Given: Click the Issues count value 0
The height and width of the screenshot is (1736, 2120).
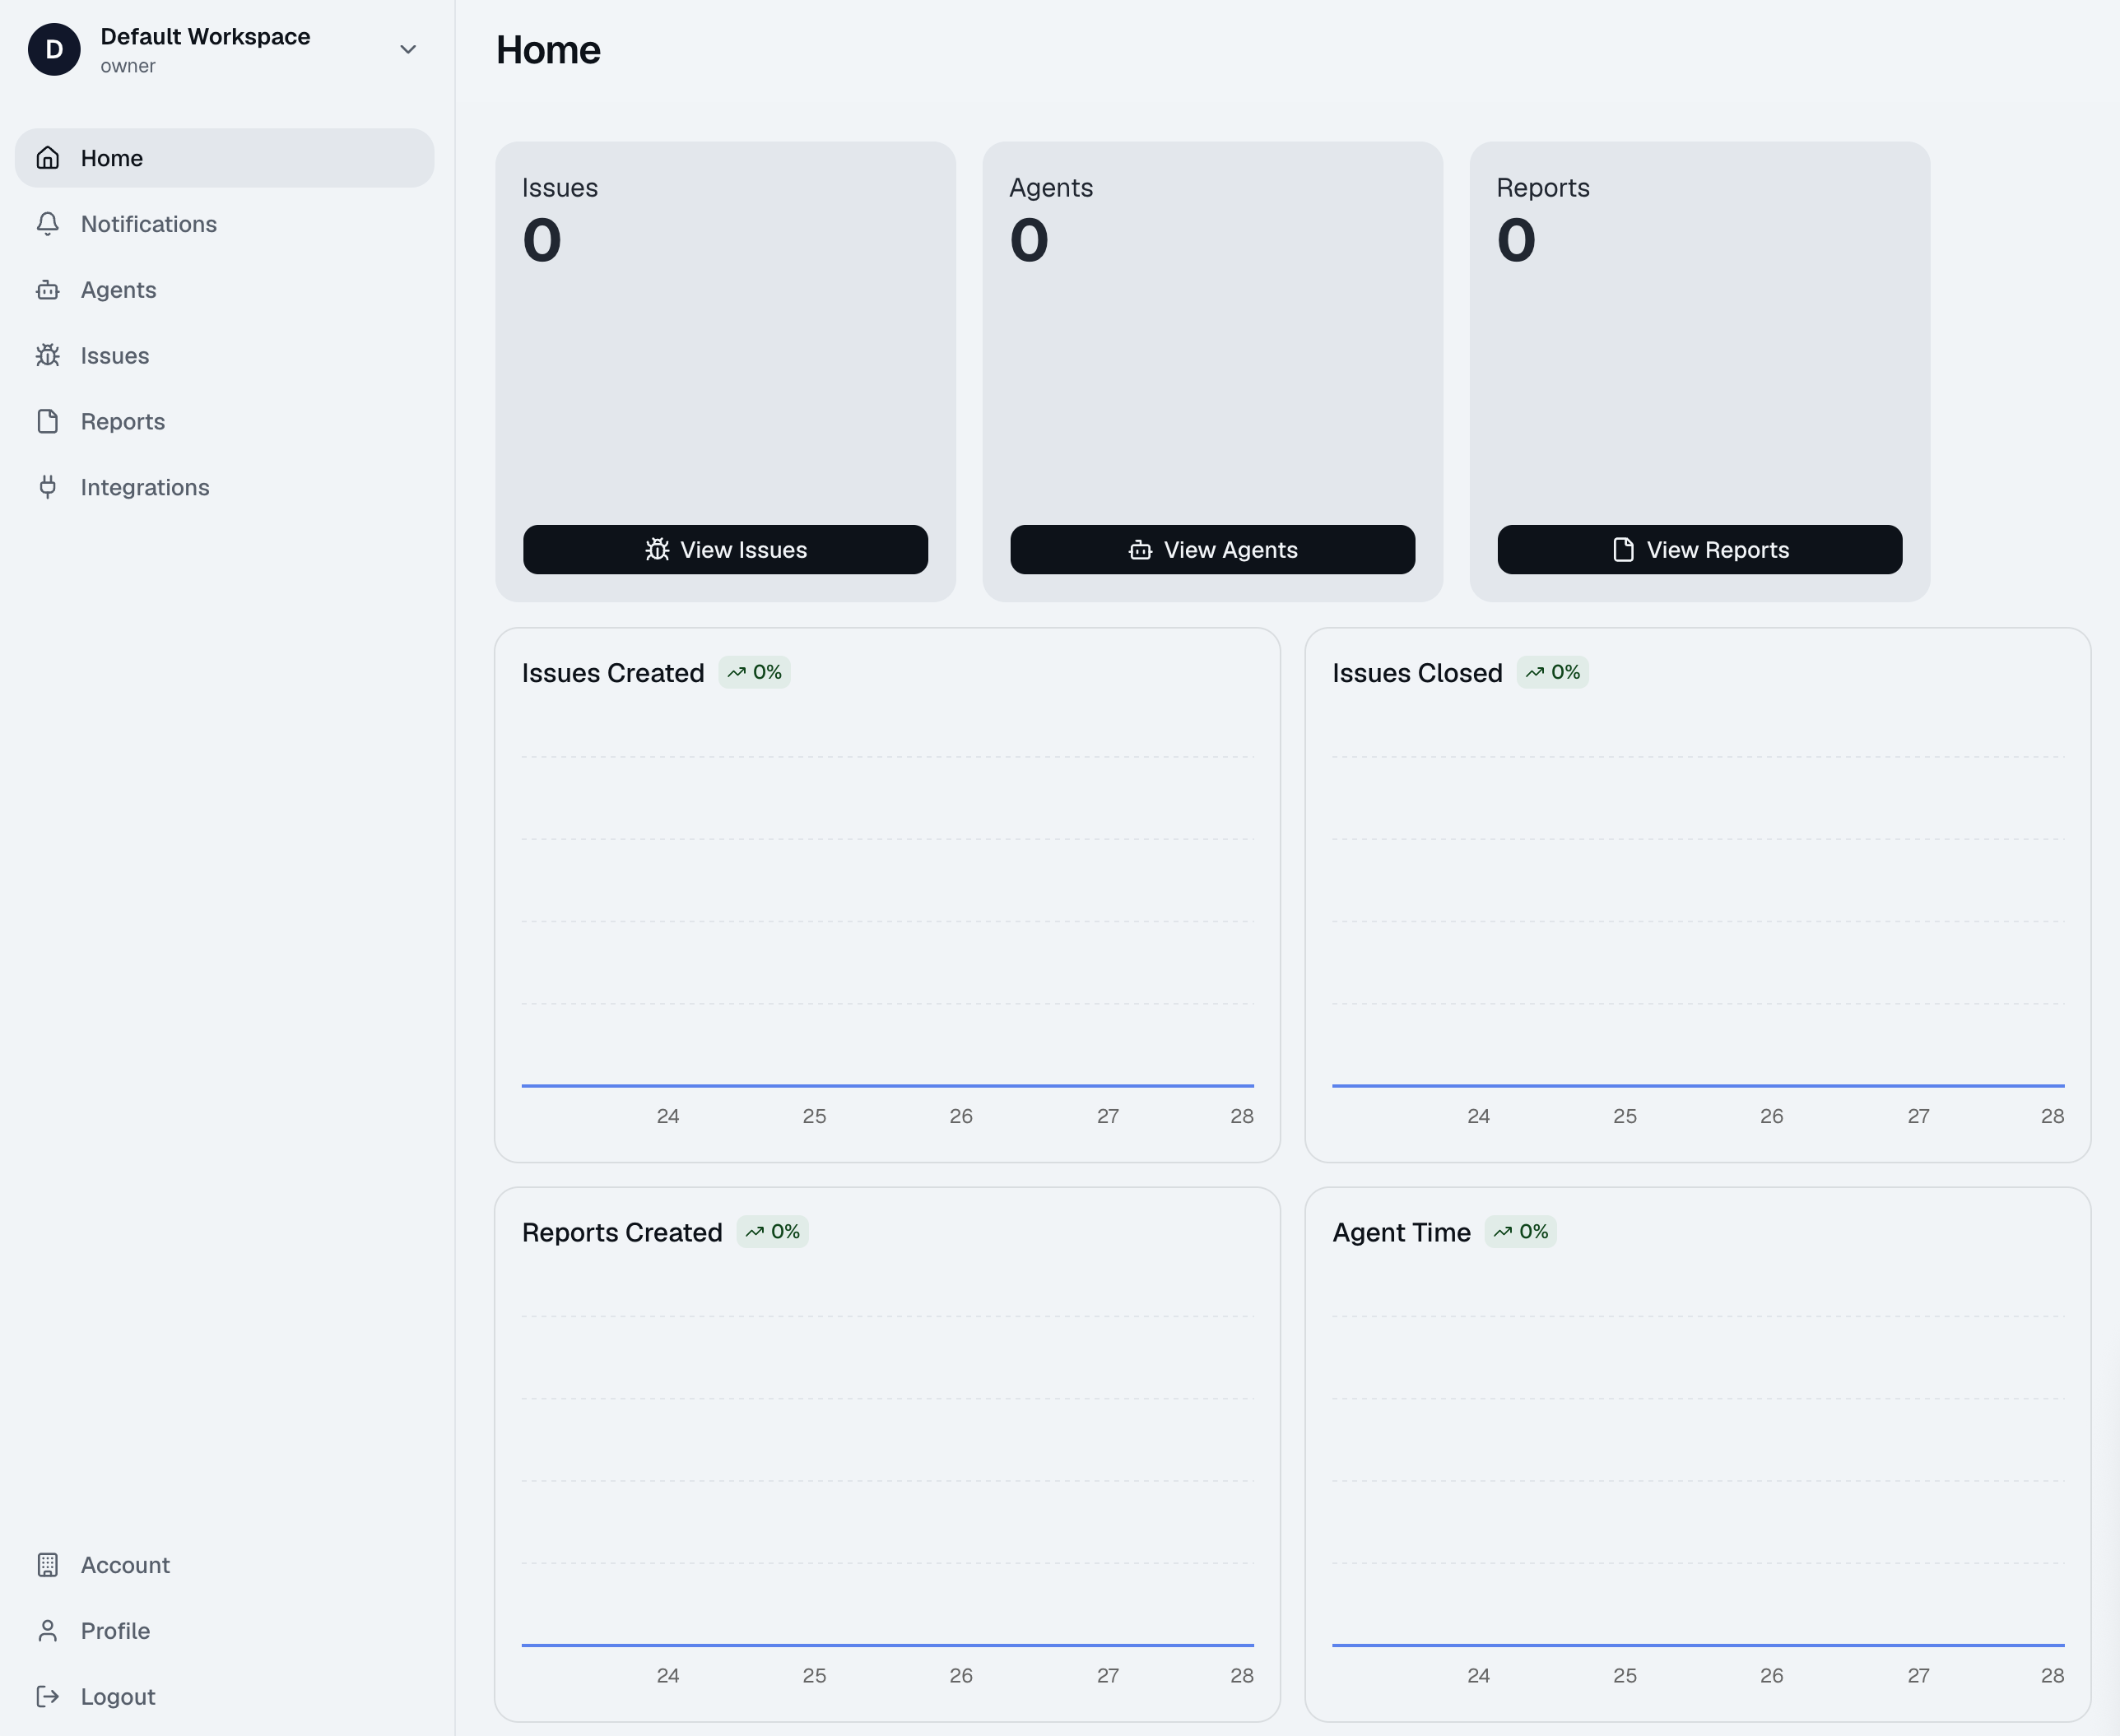Looking at the screenshot, I should pyautogui.click(x=542, y=240).
